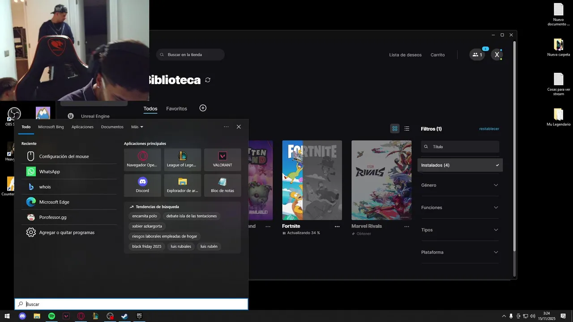This screenshot has height=322, width=573.
Task: Search trend encarnita polo
Action: (x=145, y=216)
